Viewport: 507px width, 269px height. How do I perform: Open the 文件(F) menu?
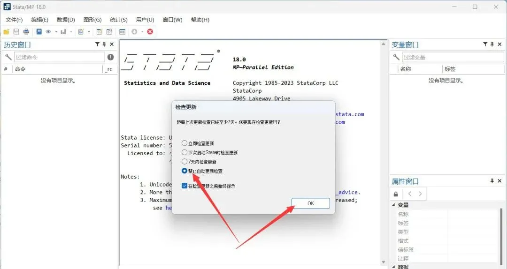point(14,20)
